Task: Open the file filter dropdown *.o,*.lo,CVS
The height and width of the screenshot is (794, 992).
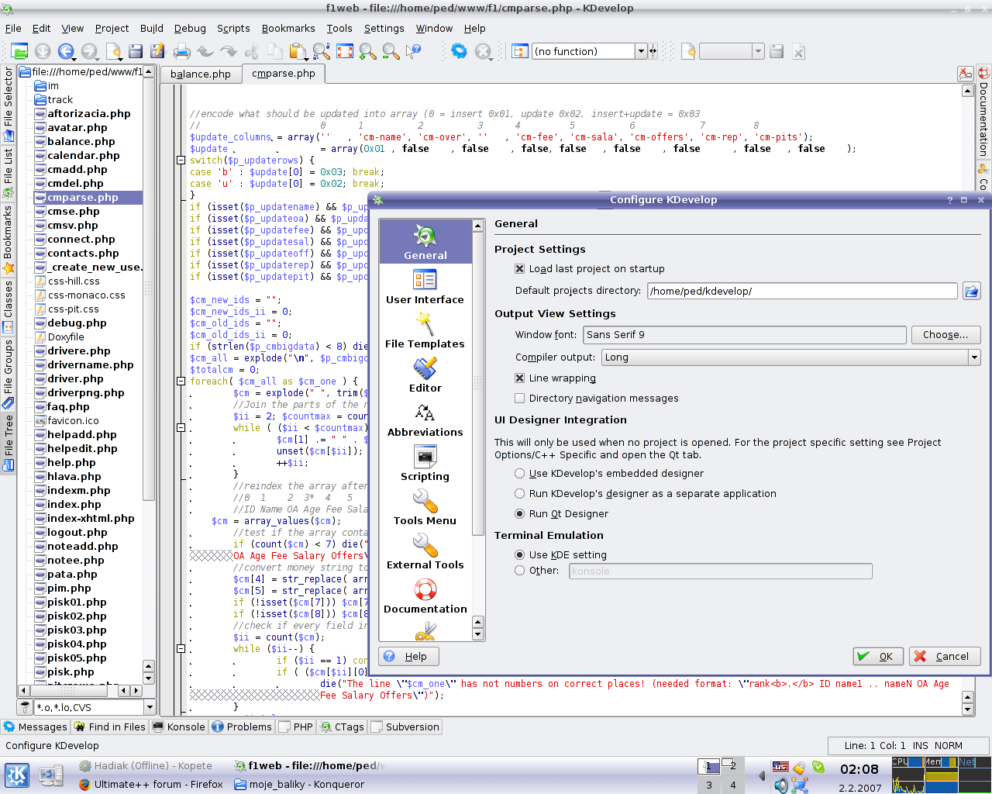Action: coord(150,707)
